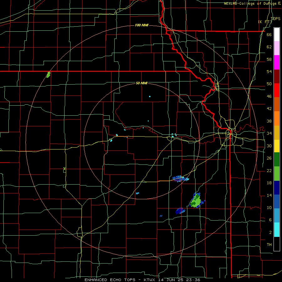Image resolution: width=282 pixels, height=282 pixels.
Task: Select the light pink legend swatch
Action: tap(277, 48)
